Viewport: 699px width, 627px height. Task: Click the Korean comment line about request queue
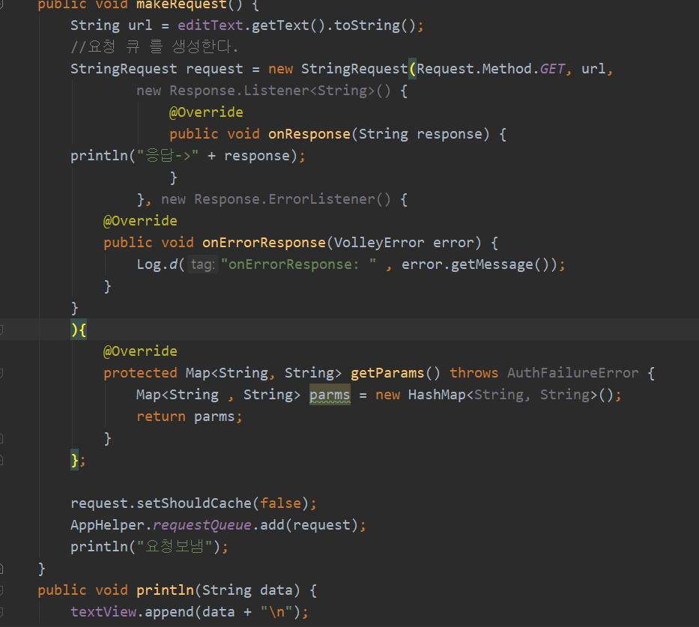(154, 46)
